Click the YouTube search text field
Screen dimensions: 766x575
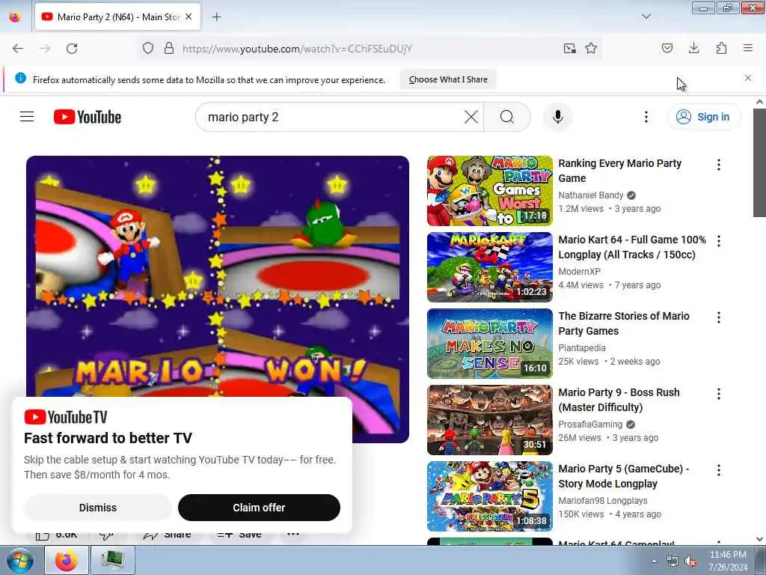[x=332, y=117]
